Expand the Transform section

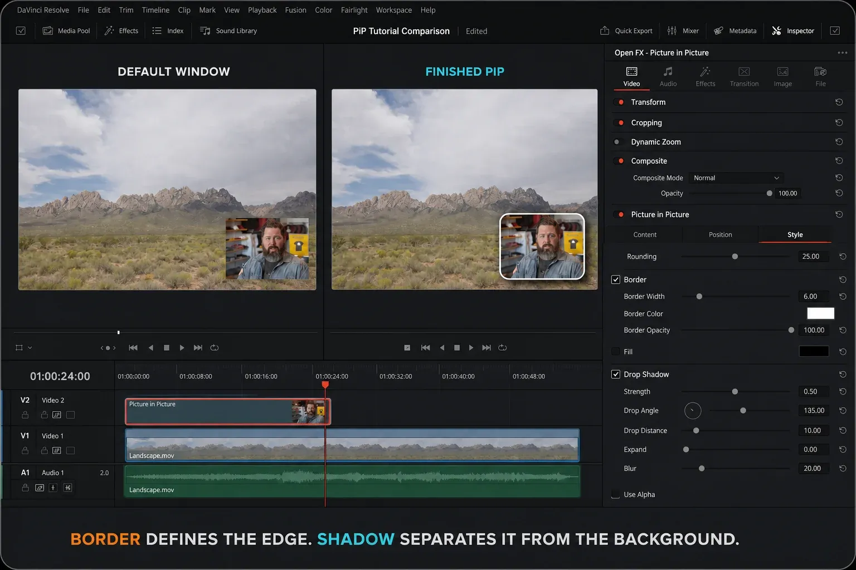648,102
